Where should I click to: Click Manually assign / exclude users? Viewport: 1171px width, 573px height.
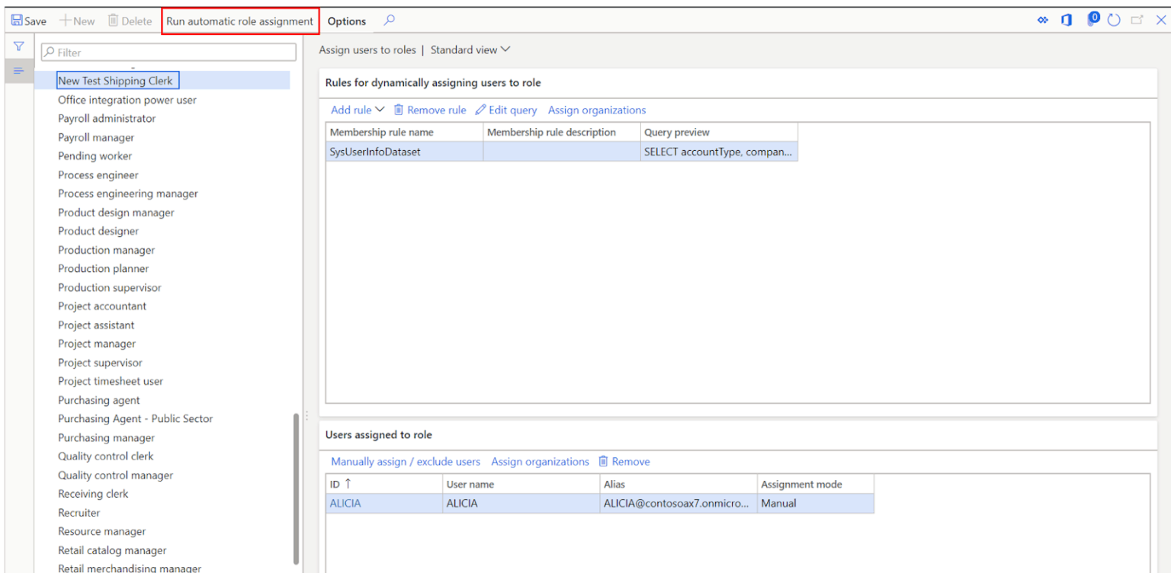tap(406, 462)
